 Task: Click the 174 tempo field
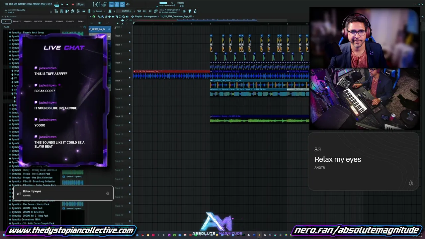[80, 5]
